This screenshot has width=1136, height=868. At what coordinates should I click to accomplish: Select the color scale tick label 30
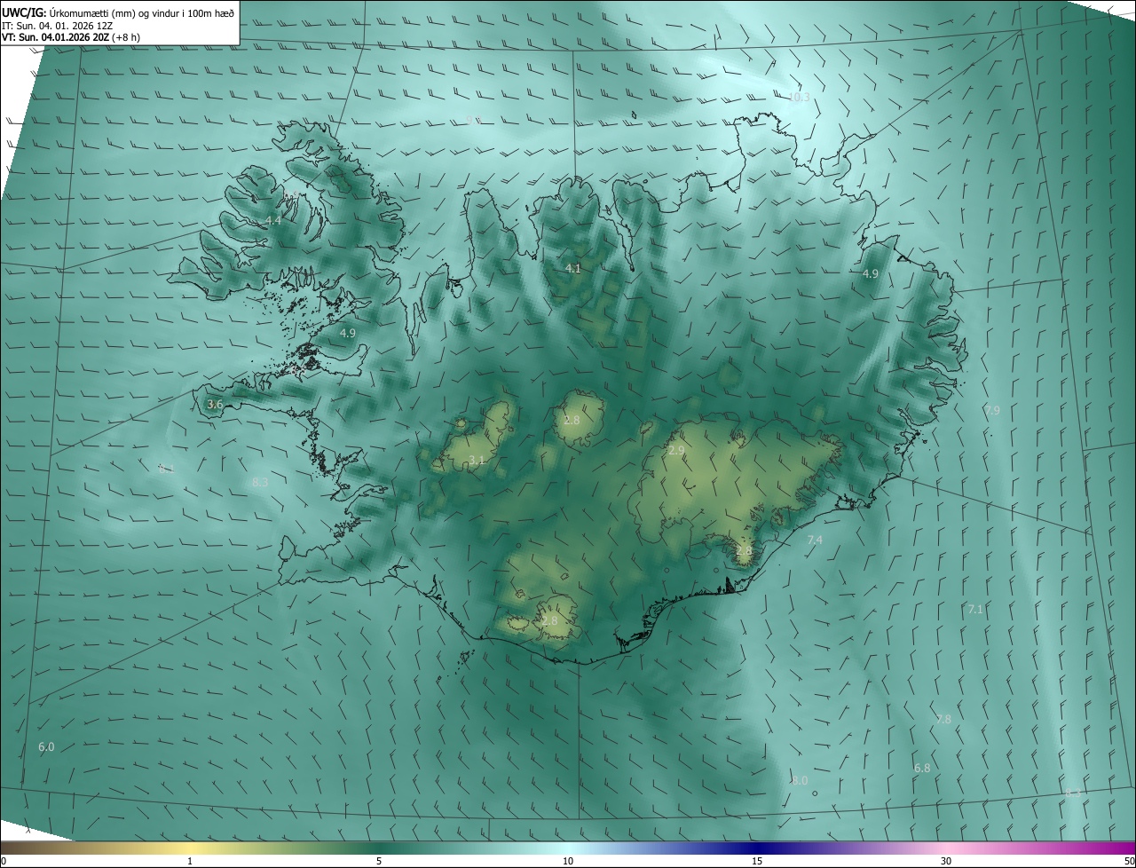click(946, 861)
